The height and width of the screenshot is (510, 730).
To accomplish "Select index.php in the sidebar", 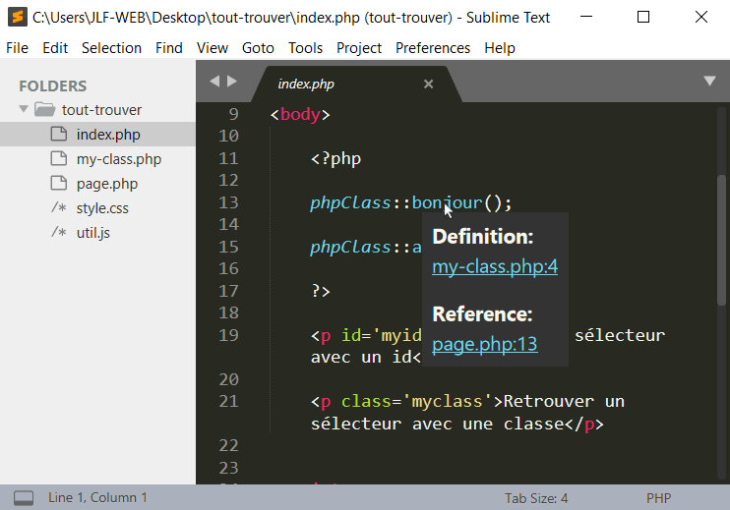I will click(97, 135).
